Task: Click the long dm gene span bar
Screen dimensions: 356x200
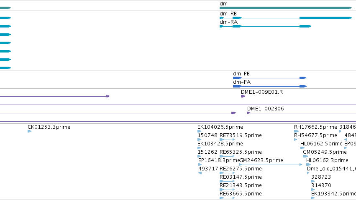Action: click(286, 8)
